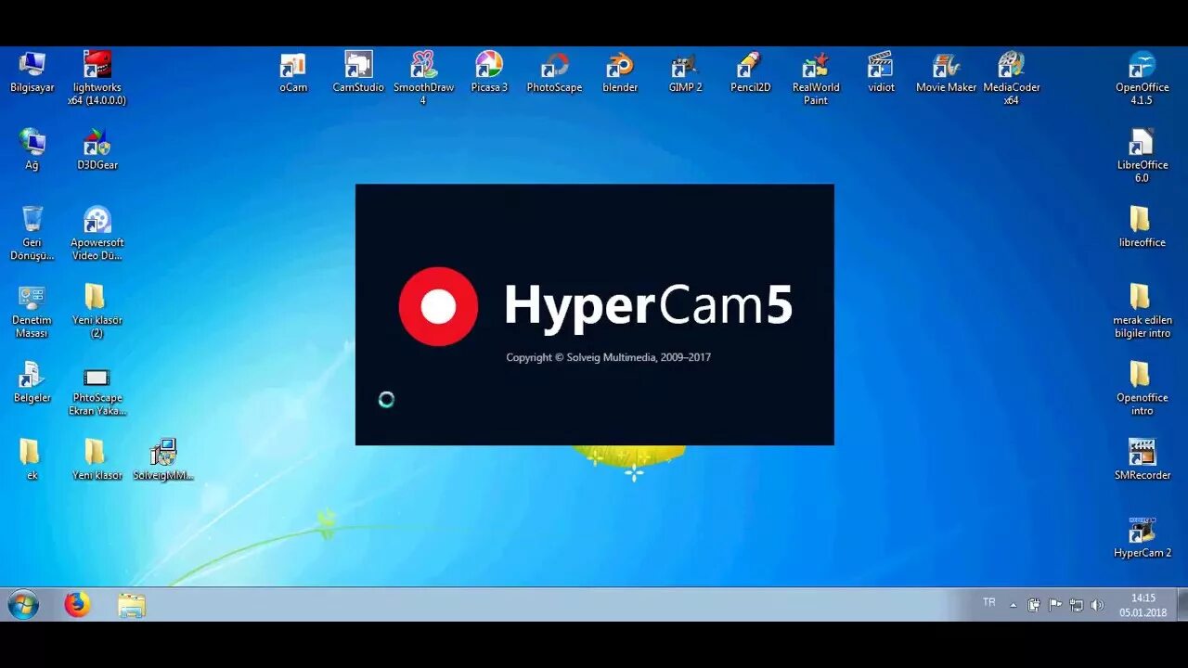This screenshot has height=668, width=1188.
Task: Show hidden tray icons arrow
Action: 1013,605
